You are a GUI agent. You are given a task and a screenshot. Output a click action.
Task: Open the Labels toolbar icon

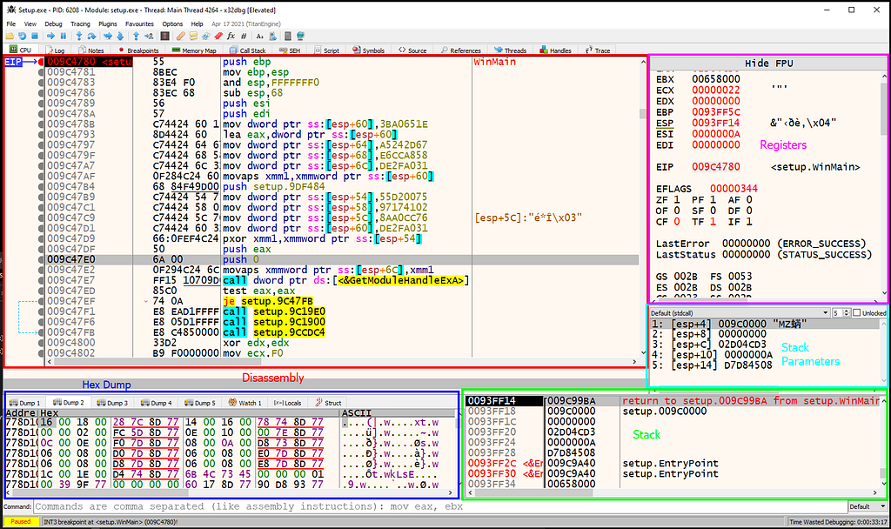click(205, 36)
